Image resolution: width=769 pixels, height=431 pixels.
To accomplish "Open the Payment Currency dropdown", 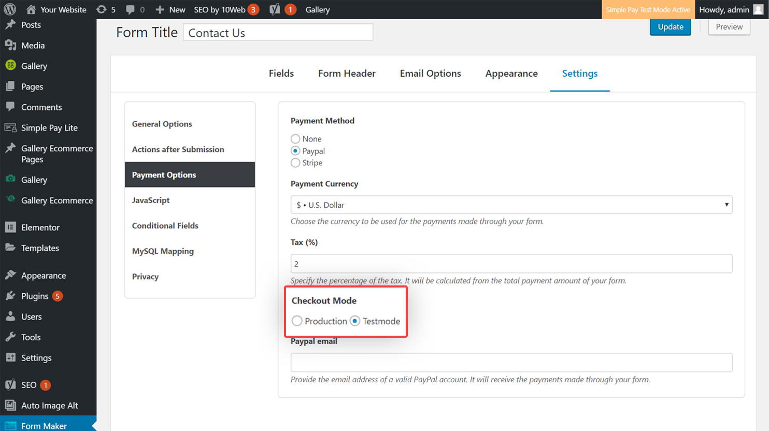I will [x=511, y=205].
